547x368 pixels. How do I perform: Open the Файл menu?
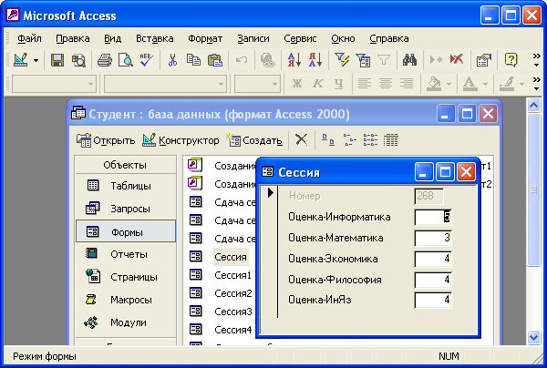click(29, 38)
